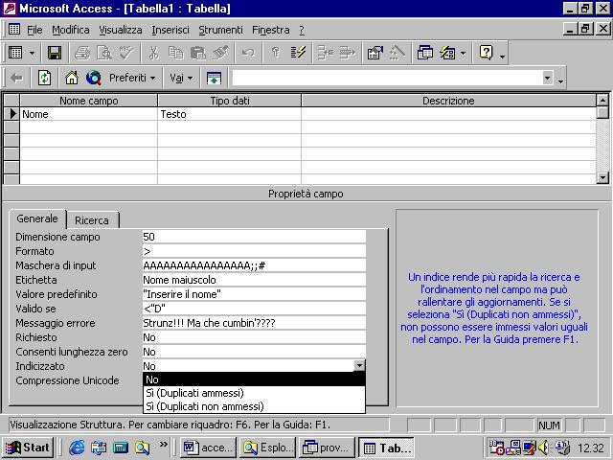This screenshot has width=613, height=460.
Task: Switch to the 'acce...' Word taskbar button
Action: 208,448
